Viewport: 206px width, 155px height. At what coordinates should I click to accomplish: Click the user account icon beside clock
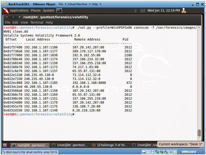coord(184,10)
